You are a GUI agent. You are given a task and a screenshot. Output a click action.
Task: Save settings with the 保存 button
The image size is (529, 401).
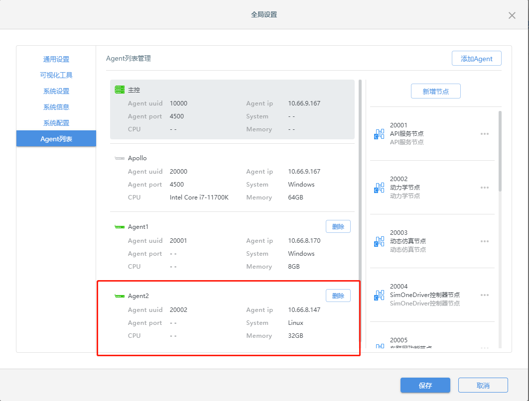(x=425, y=386)
